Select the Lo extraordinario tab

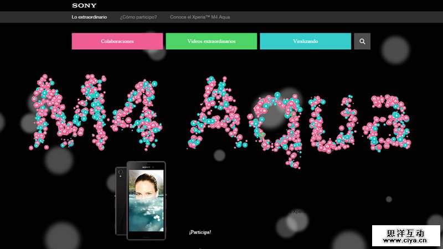[89, 17]
